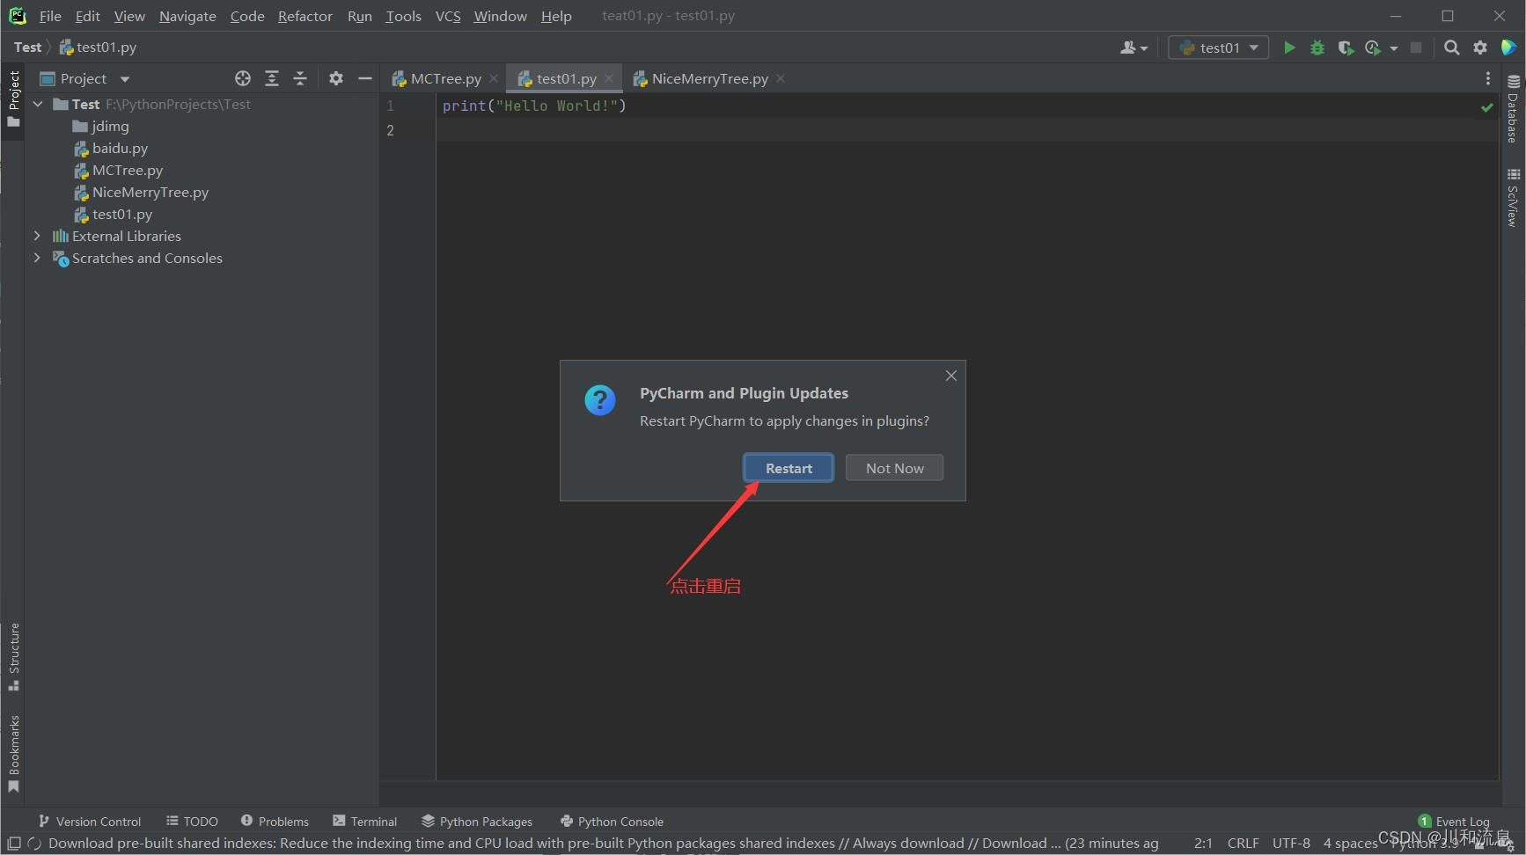Click test01.py in navigation breadcrumb
Screen dimensions: 1526x855
98,47
